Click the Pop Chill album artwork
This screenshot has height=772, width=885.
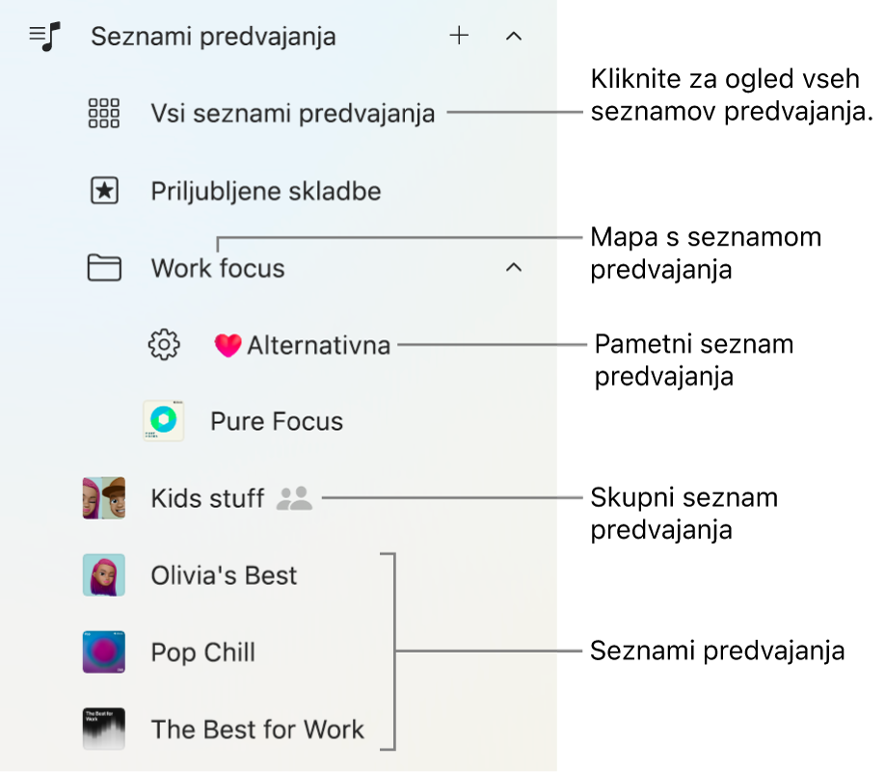coord(103,652)
